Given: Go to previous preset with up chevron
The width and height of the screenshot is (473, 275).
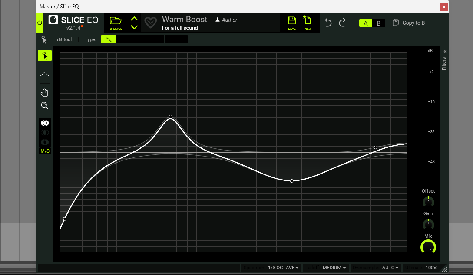Looking at the screenshot, I should click(134, 19).
